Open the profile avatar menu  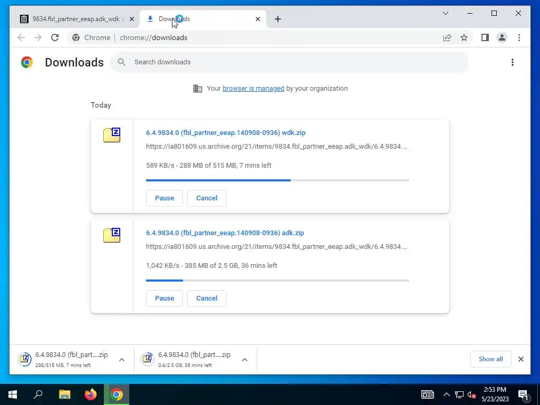(502, 37)
